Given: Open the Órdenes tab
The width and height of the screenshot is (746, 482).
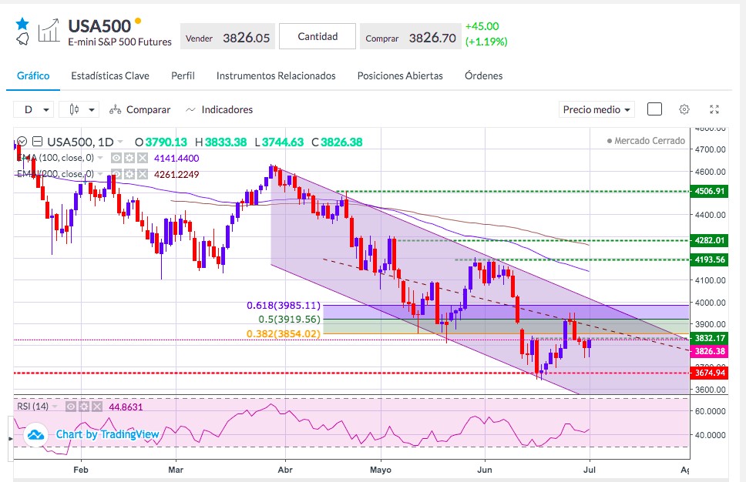Looking at the screenshot, I should tap(483, 76).
